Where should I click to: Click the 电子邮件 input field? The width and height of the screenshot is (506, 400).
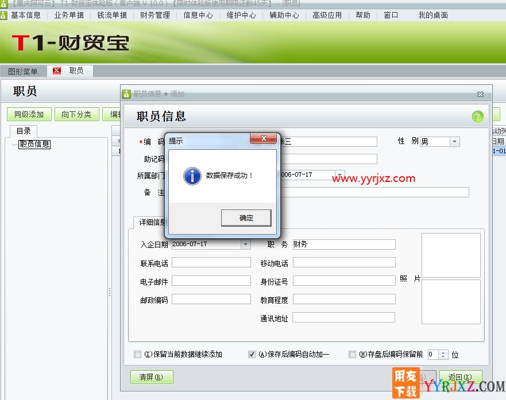[x=211, y=281]
